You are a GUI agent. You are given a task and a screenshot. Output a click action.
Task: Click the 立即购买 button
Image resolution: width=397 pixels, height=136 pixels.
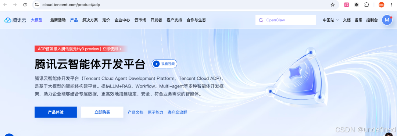click(102, 112)
